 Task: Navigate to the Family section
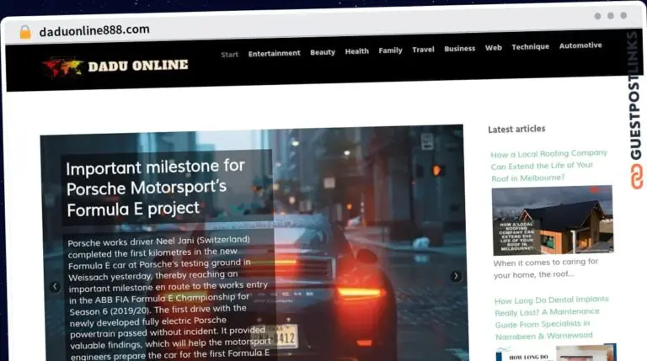(390, 50)
